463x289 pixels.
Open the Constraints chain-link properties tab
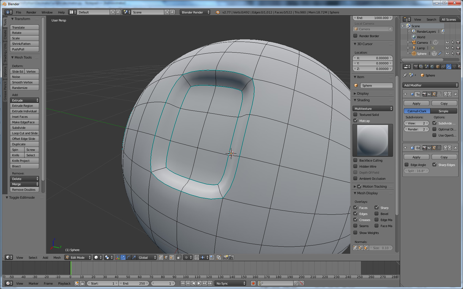tap(443, 67)
